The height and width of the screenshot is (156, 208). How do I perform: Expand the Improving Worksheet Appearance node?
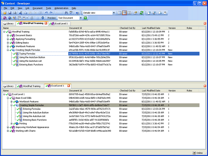[x=8, y=127]
